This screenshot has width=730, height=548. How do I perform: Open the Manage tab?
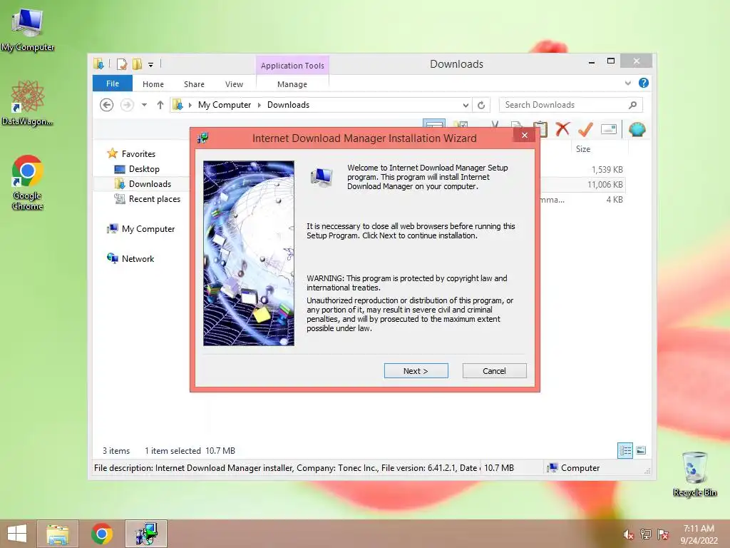pos(292,84)
